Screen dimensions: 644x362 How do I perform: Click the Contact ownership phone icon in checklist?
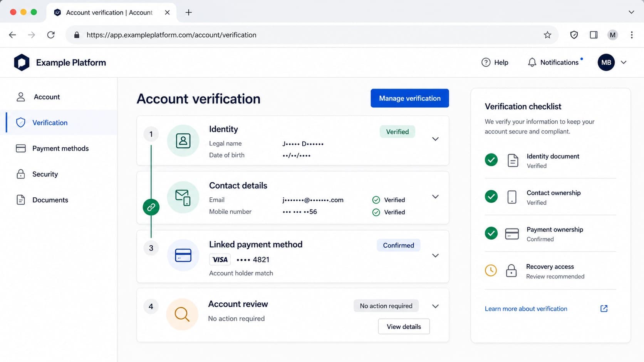512,197
